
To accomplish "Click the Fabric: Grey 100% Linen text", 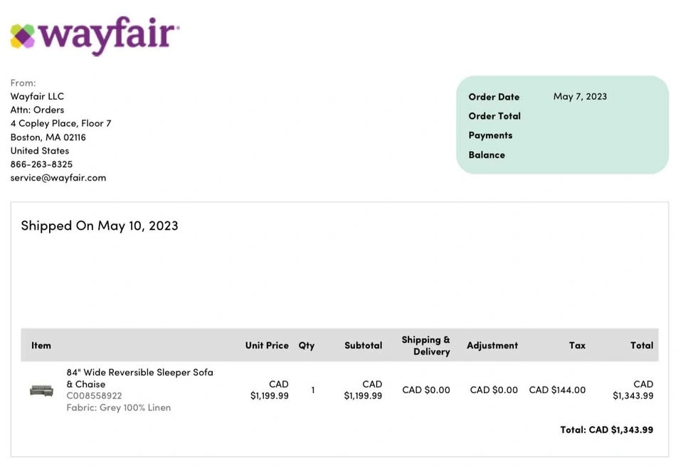I will [x=118, y=408].
